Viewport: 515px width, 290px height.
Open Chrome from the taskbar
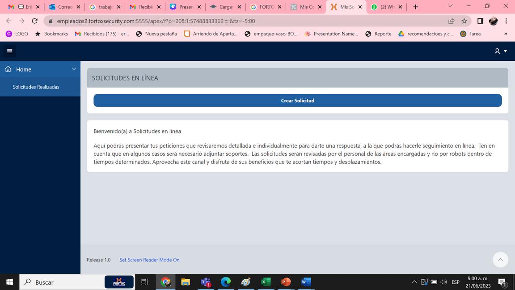[x=165, y=282]
